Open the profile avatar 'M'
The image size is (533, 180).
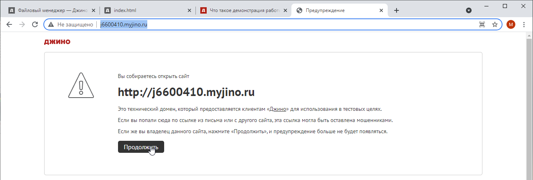coord(511,25)
